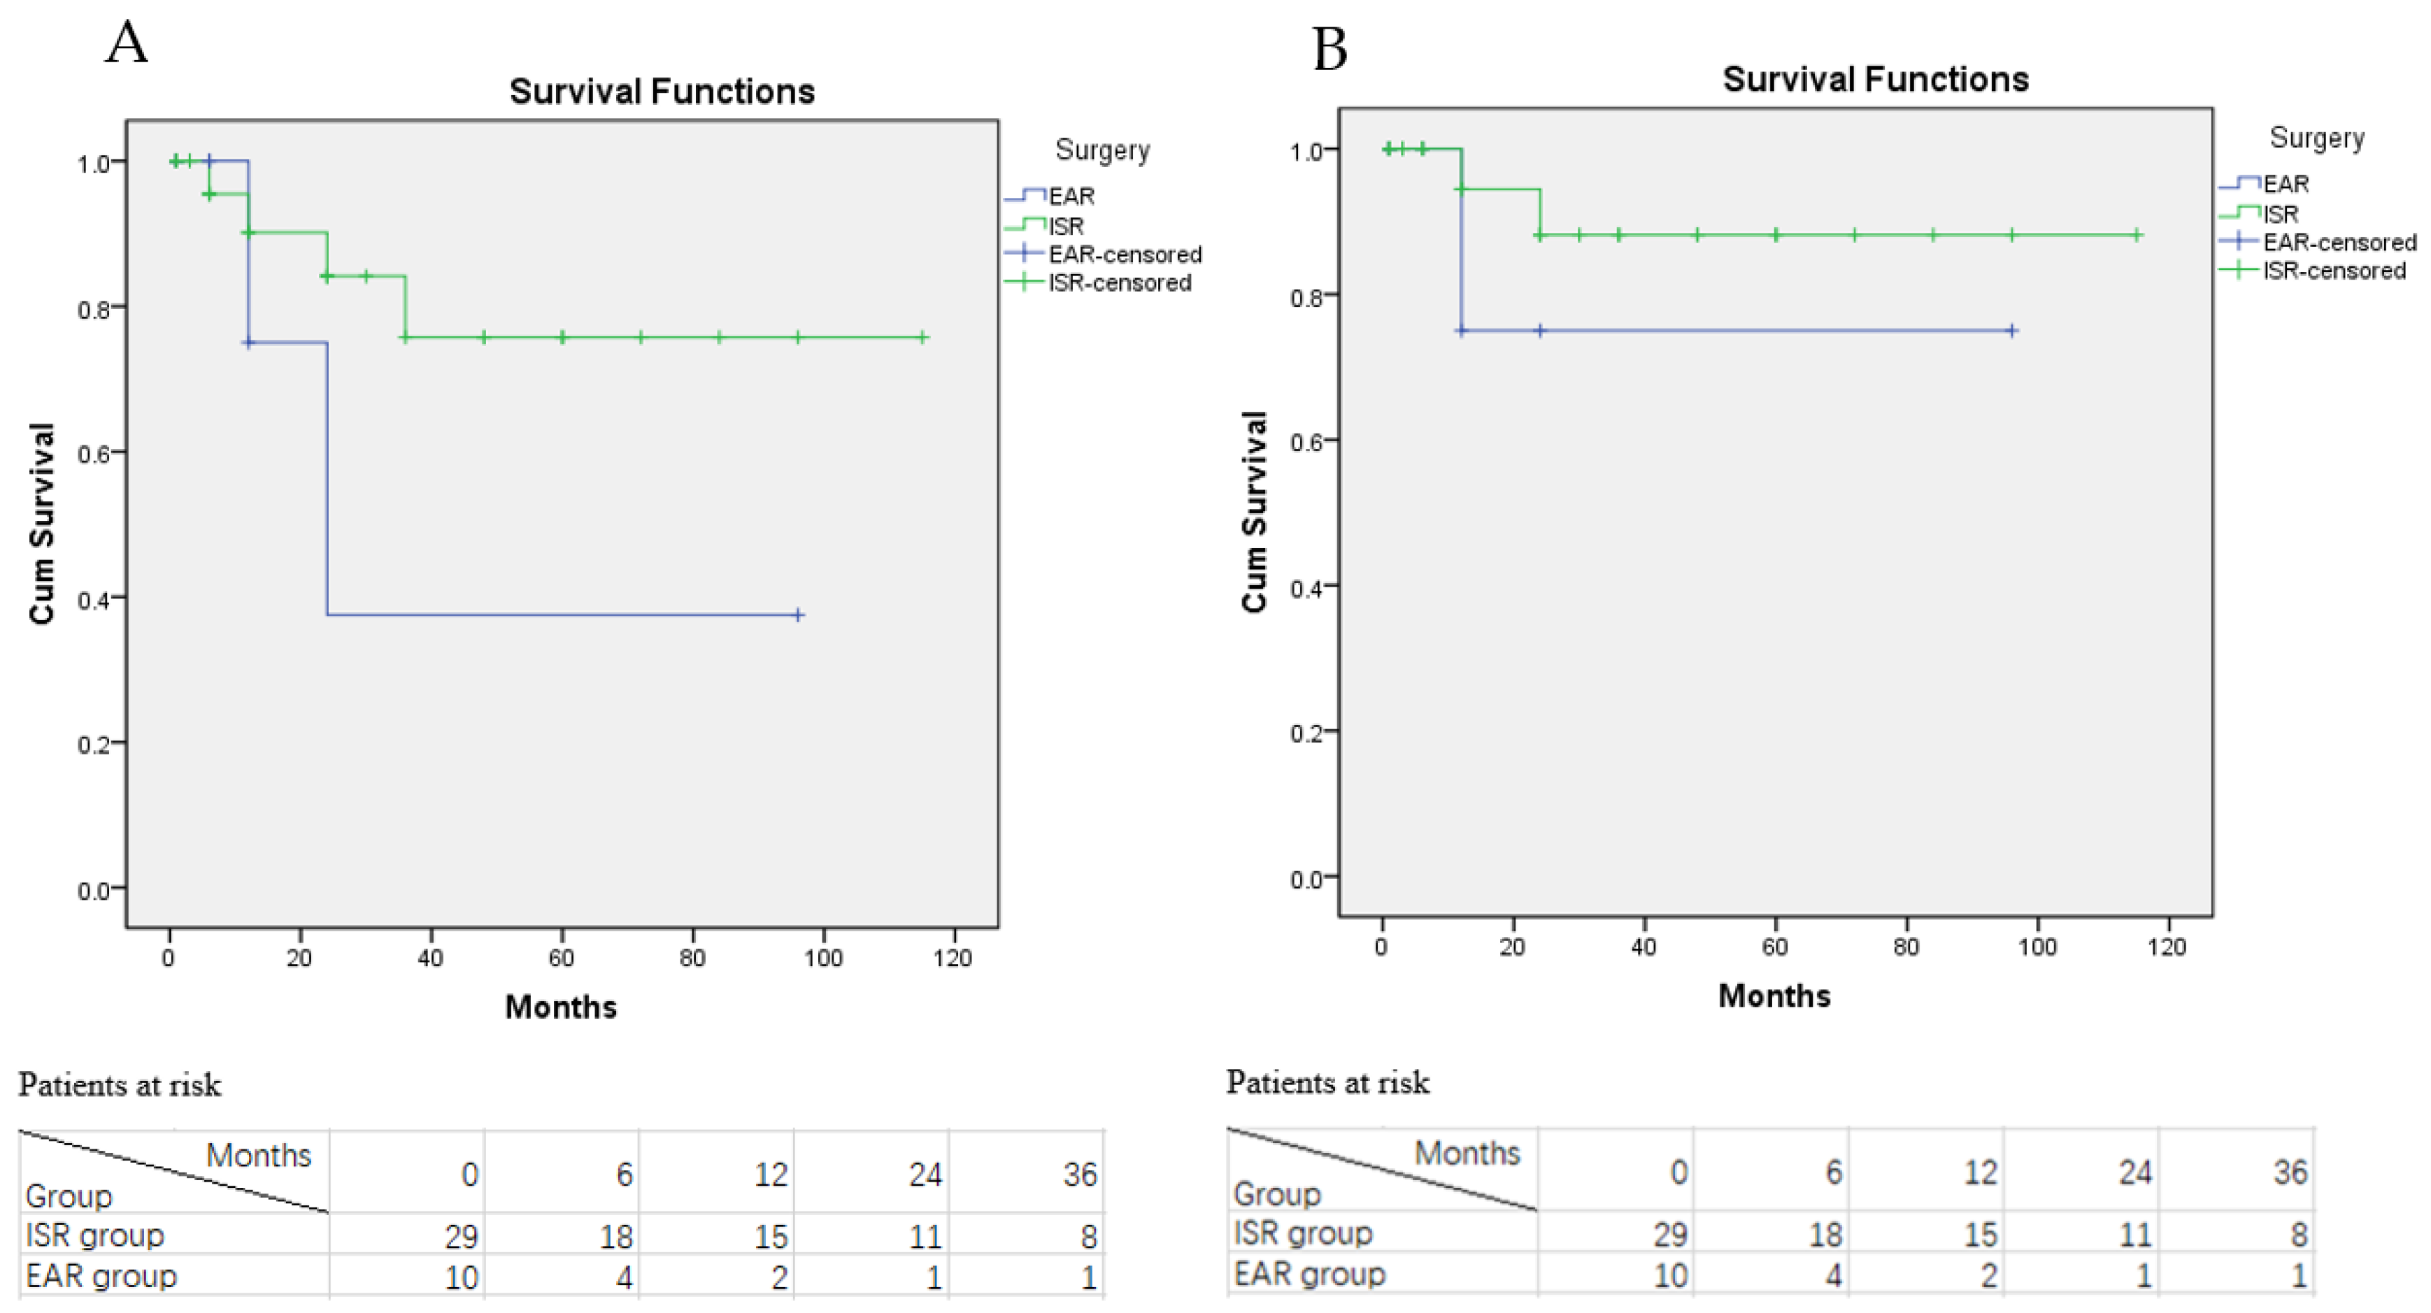The height and width of the screenshot is (1313, 2431).
Task: Click the ISR legend line icon in panel A
Action: 1025,225
